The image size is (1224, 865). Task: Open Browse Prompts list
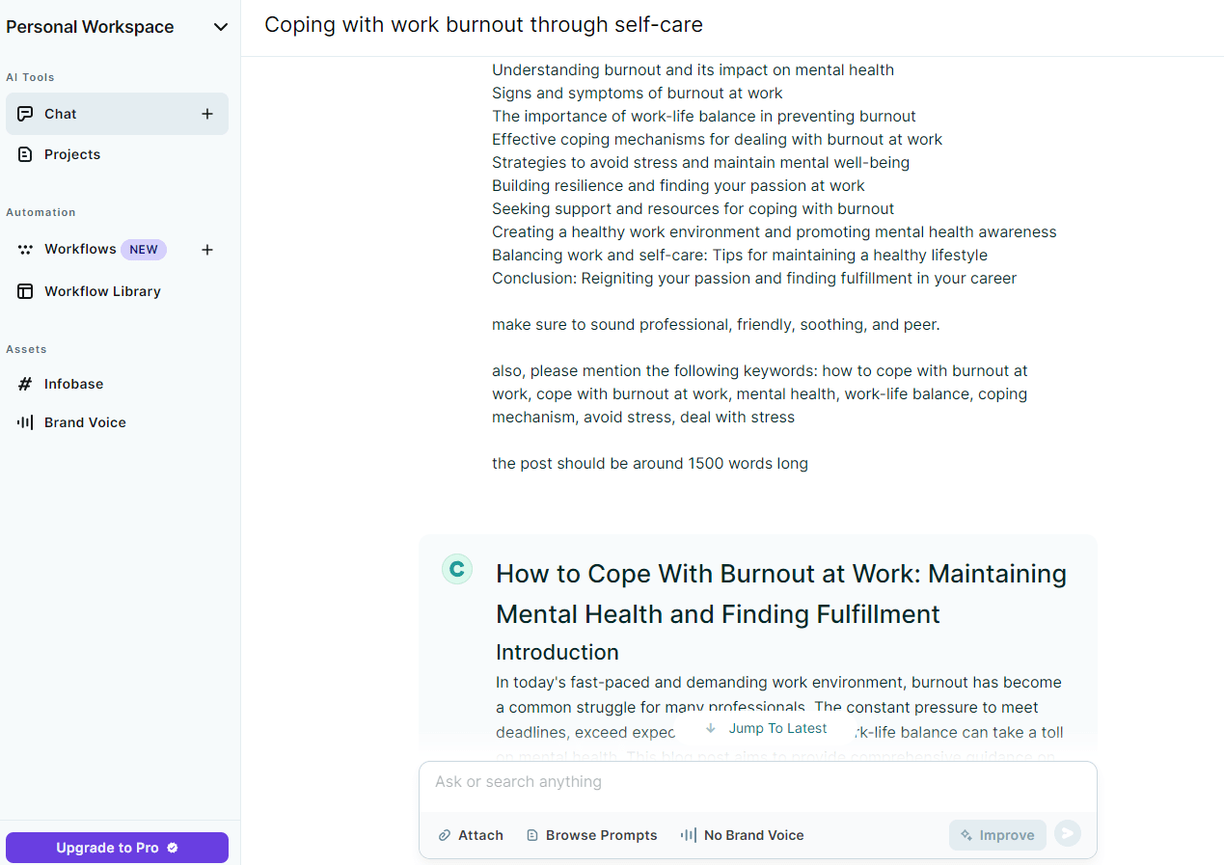click(591, 835)
